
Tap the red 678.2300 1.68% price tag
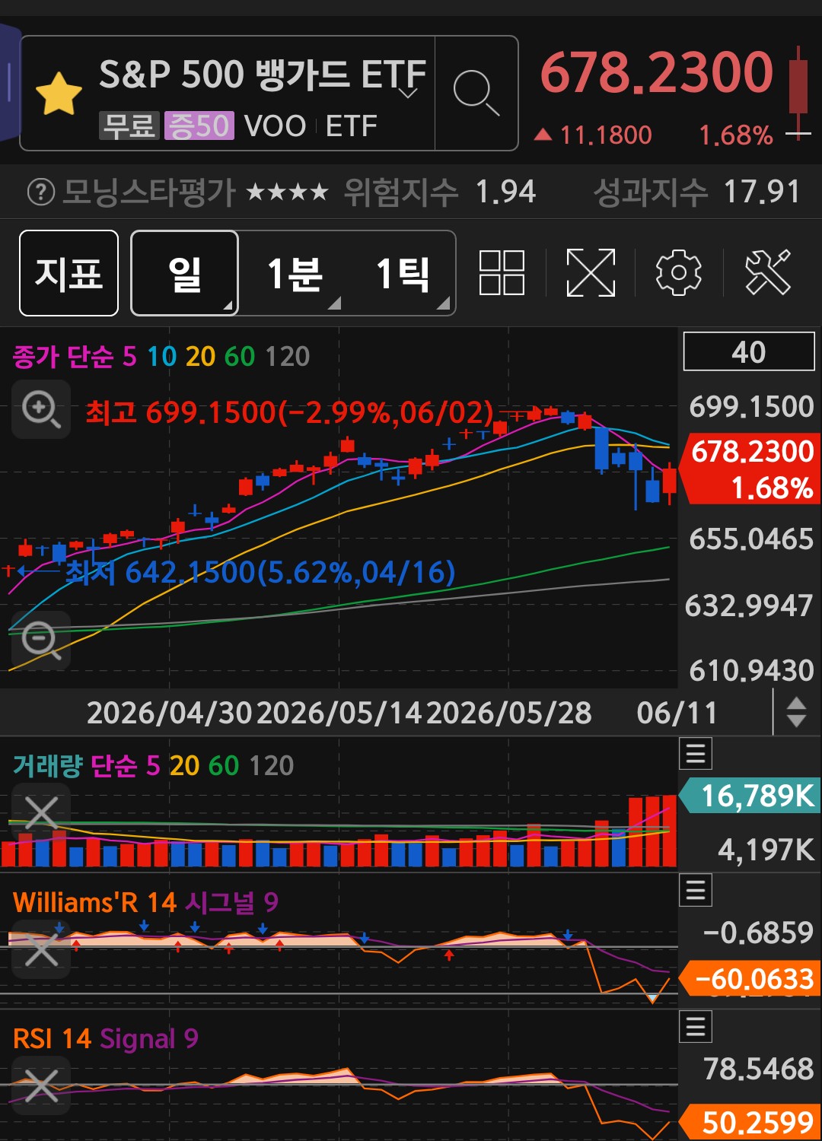(x=750, y=469)
